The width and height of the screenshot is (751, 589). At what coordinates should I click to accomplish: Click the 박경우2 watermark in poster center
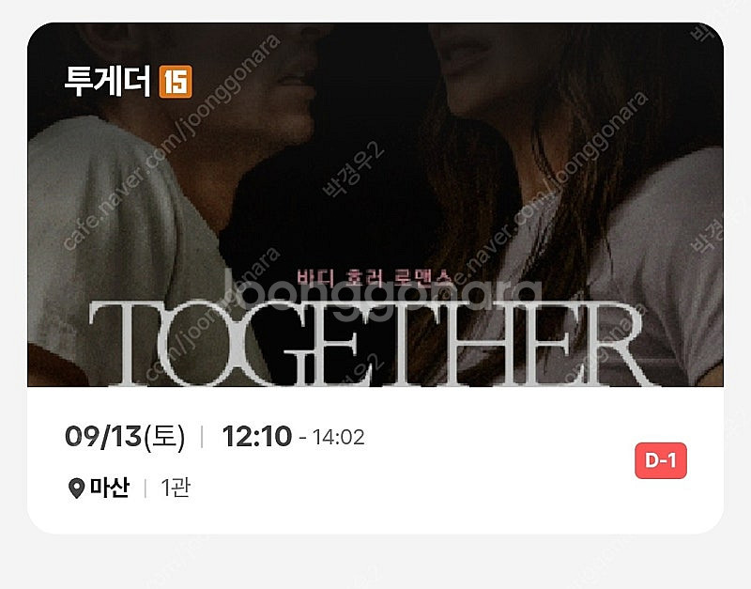click(354, 169)
